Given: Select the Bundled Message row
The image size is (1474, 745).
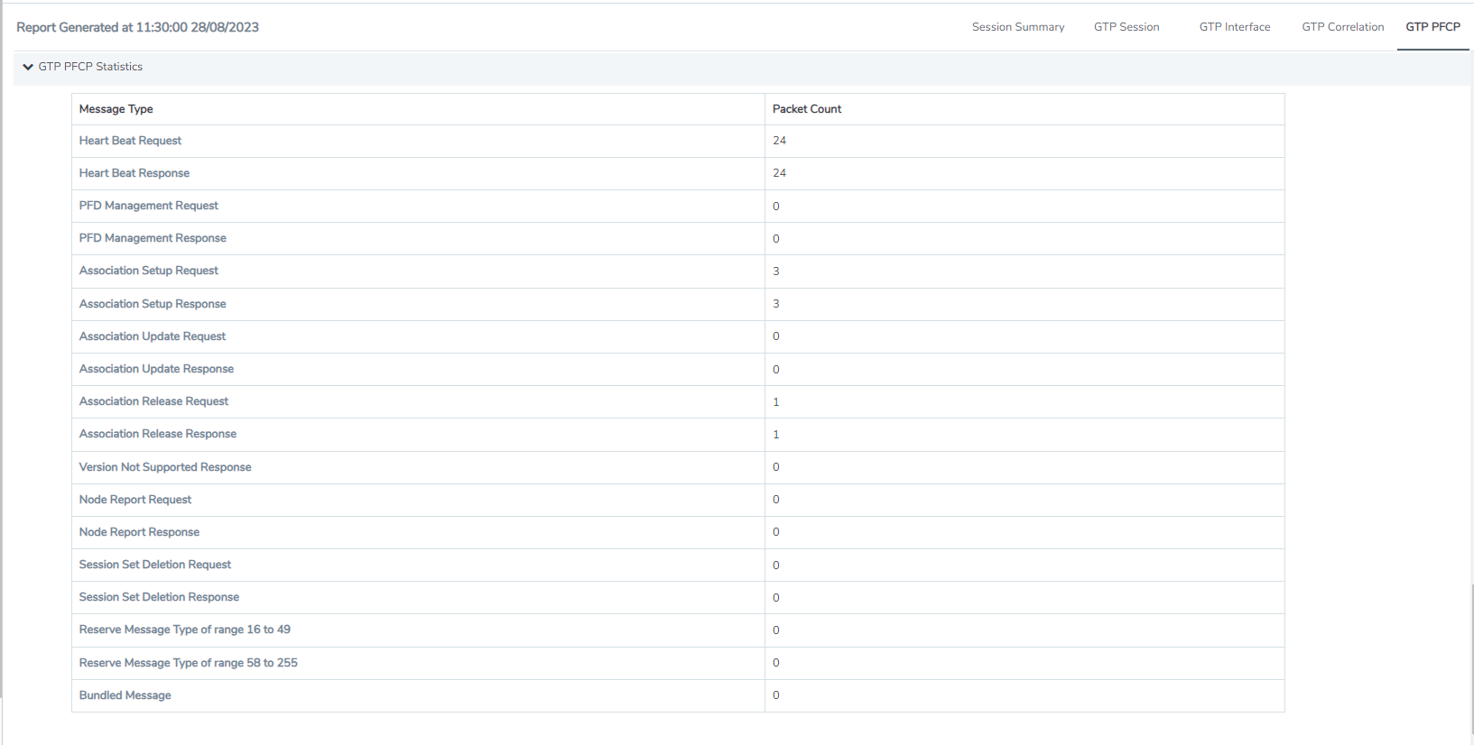Looking at the screenshot, I should pyautogui.click(x=125, y=695).
